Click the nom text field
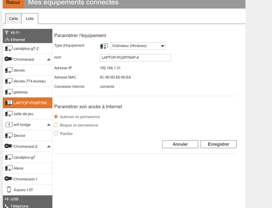 [x=136, y=58]
